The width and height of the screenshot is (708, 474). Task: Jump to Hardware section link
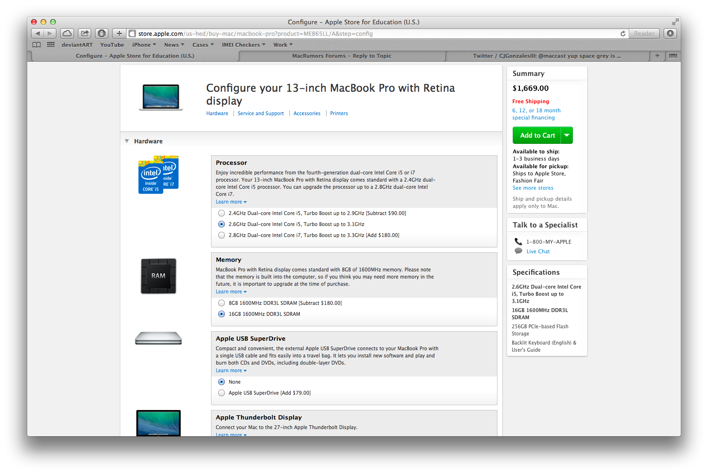(x=217, y=114)
